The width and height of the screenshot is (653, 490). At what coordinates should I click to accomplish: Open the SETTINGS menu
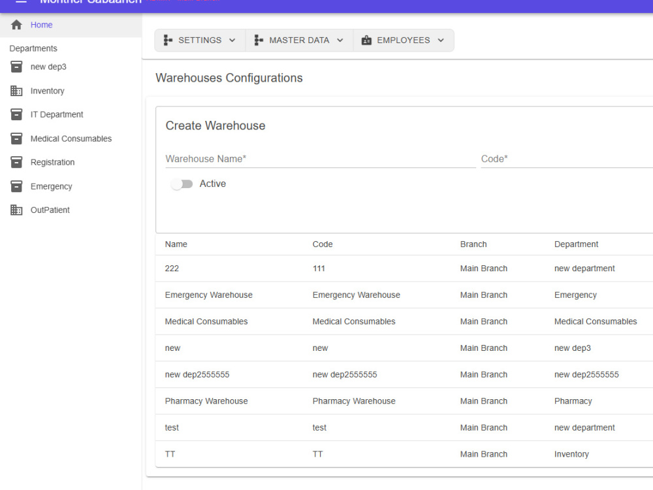pyautogui.click(x=200, y=41)
